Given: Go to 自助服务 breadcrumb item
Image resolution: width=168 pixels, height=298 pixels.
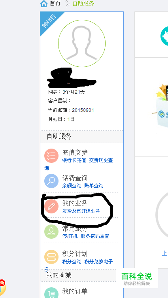Looking at the screenshot, I should pos(83,4).
